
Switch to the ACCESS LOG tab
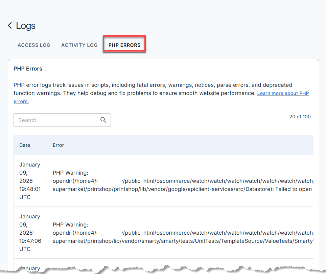[34, 45]
